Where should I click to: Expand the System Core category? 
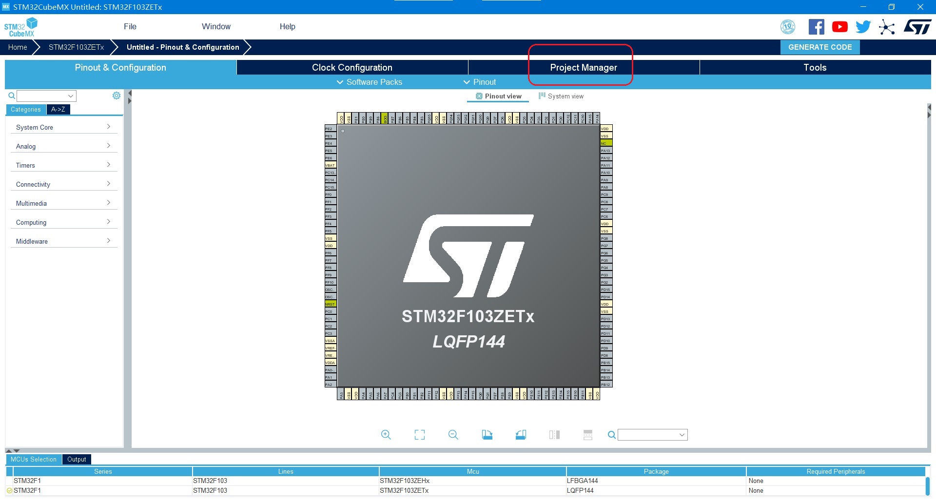click(x=63, y=127)
